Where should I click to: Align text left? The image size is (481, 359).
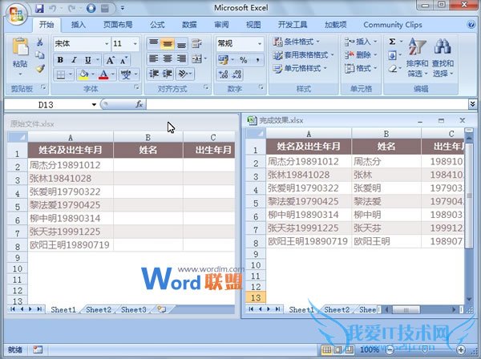coord(153,58)
